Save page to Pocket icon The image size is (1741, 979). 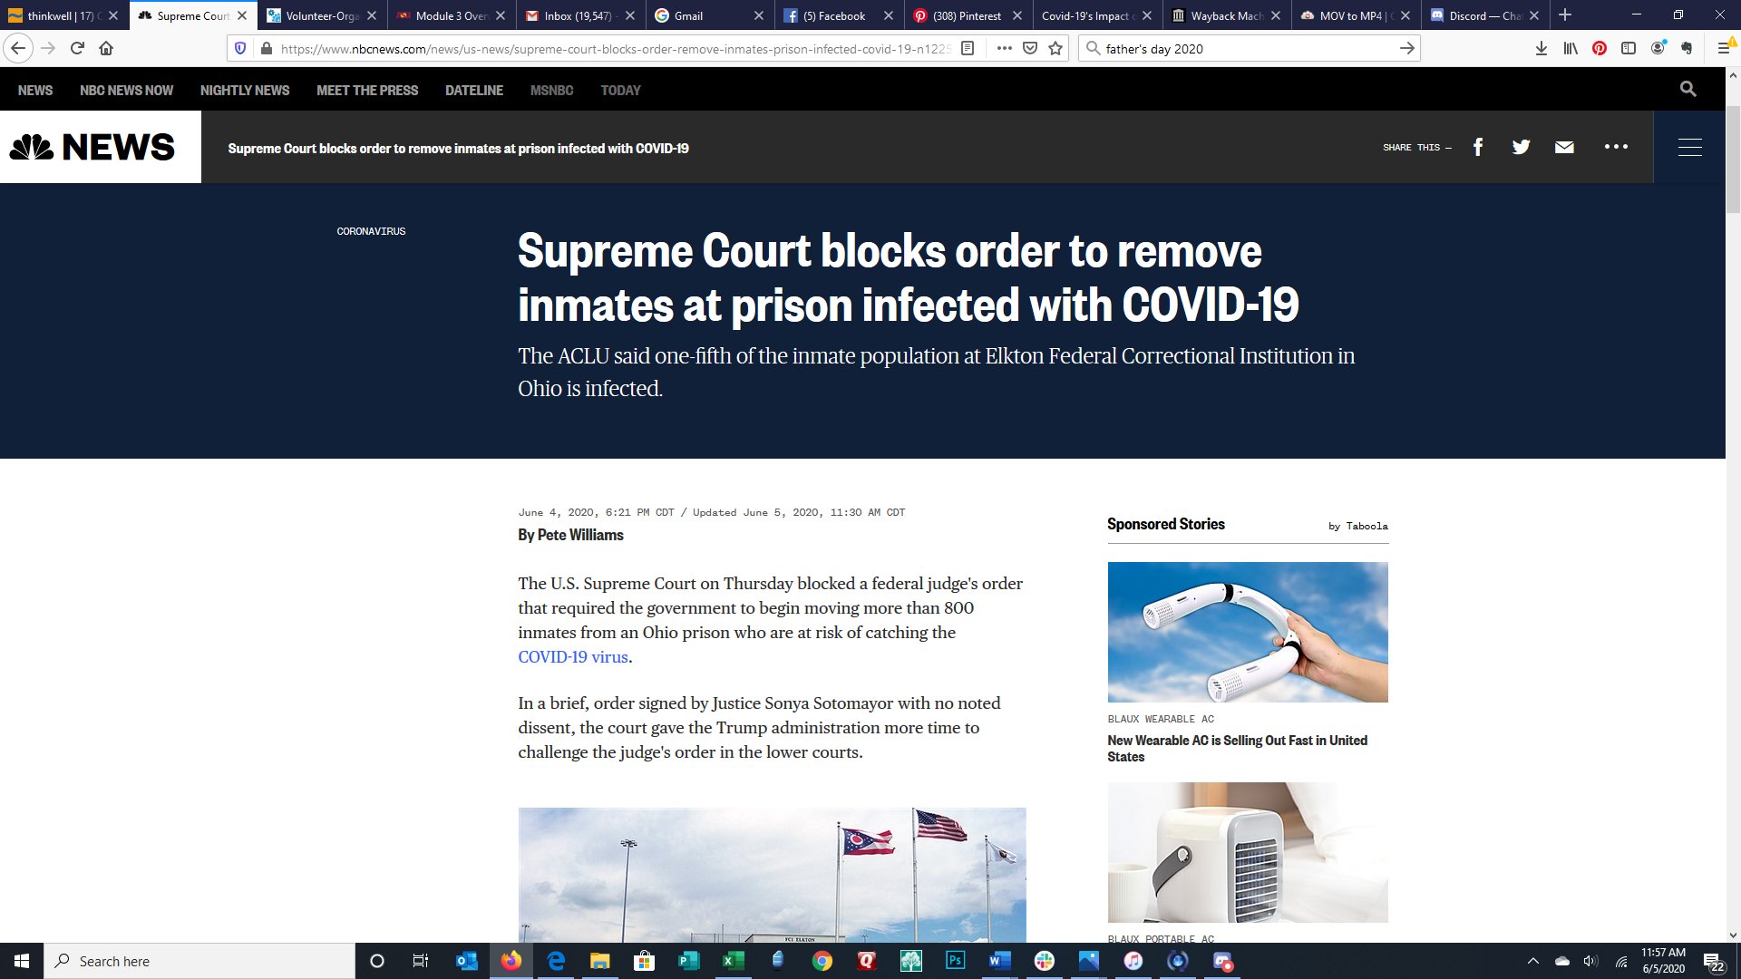pos(1030,48)
